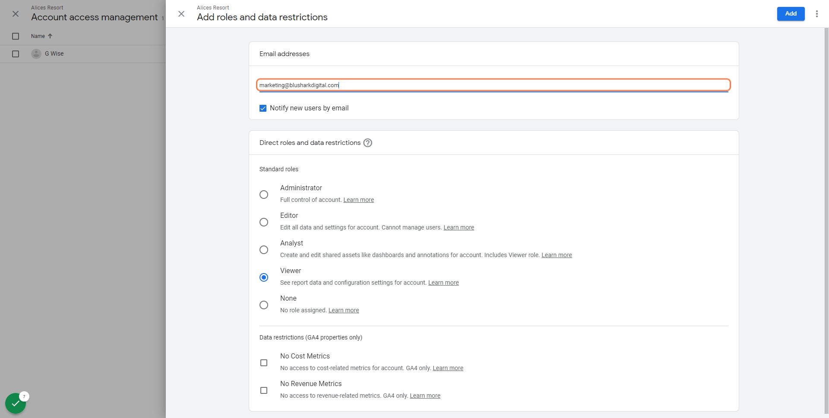Open Learn more link for Analyst

[x=557, y=255]
